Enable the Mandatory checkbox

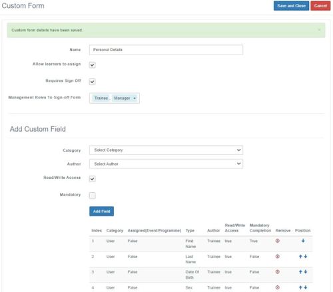coord(92,196)
